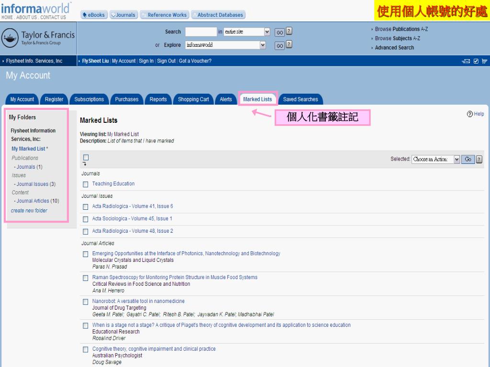Tick the select-all checkbox above Journals
490x367 pixels.
click(86, 157)
